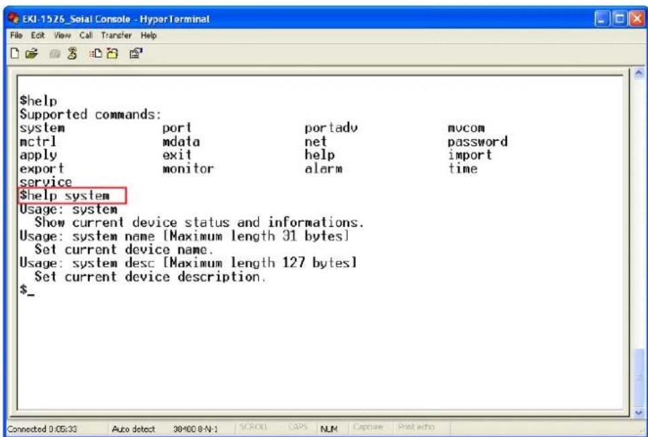Image resolution: width=648 pixels, height=437 pixels.
Task: Click the Open file toolbar icon
Action: pos(32,54)
